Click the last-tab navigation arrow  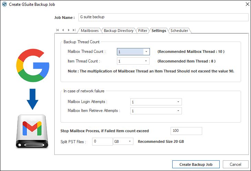pyautogui.click(x=74, y=30)
